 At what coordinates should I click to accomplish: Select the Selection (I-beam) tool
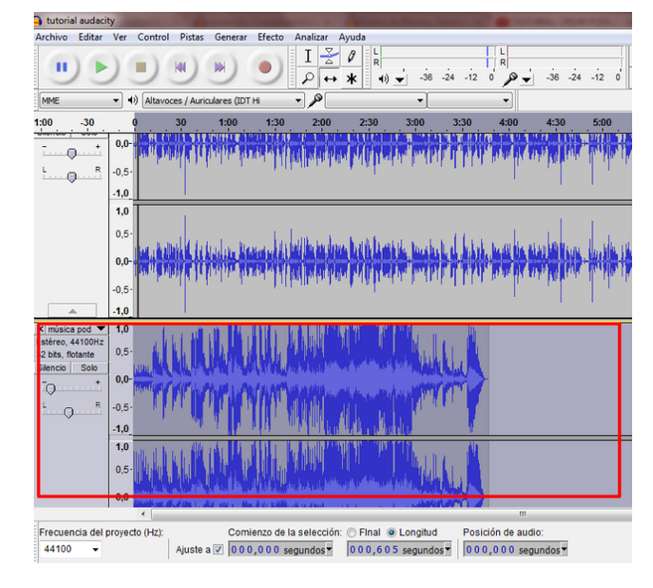[x=308, y=57]
